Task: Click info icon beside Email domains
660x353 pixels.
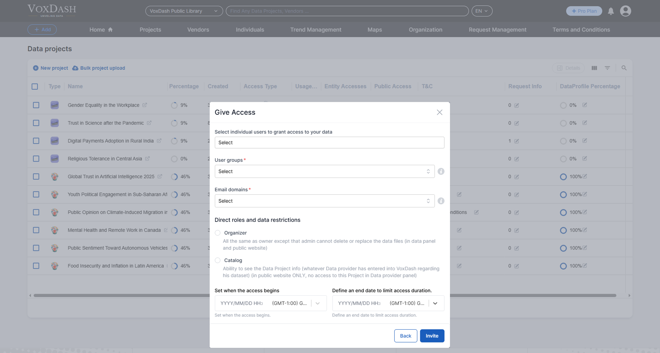Action: (441, 201)
